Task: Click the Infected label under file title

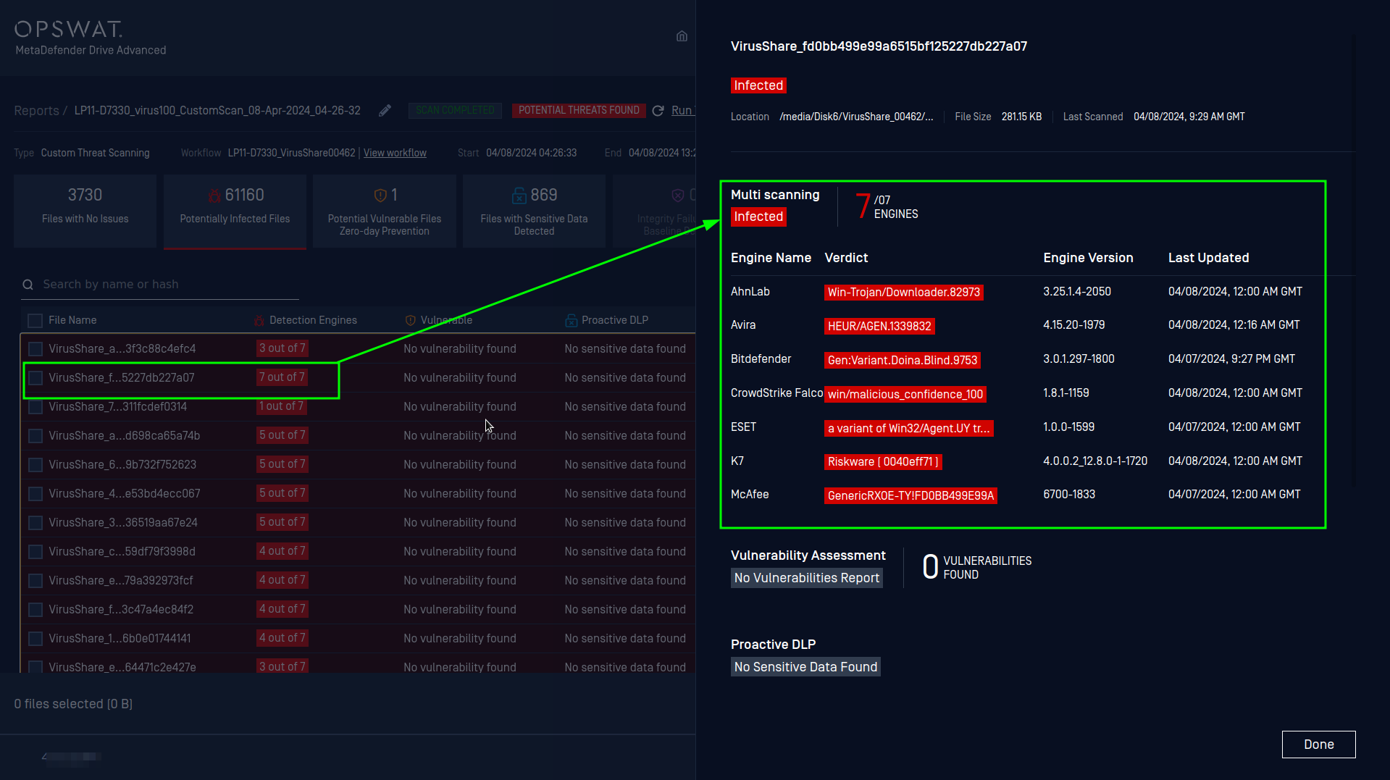Action: tap(758, 85)
